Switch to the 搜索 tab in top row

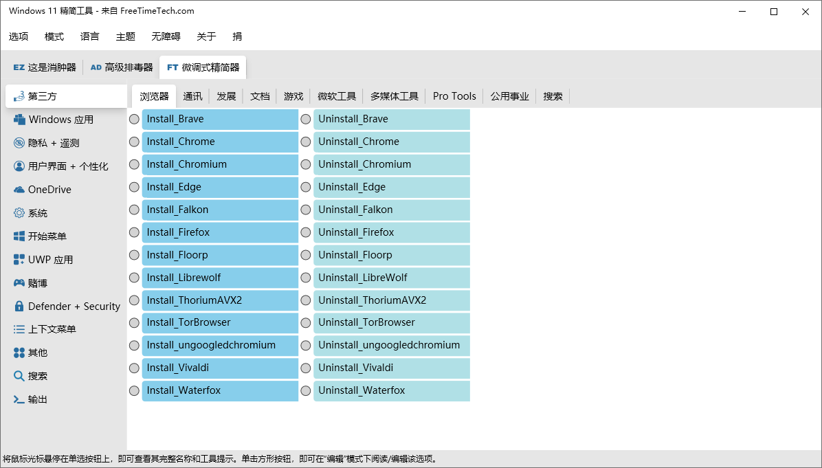[553, 96]
